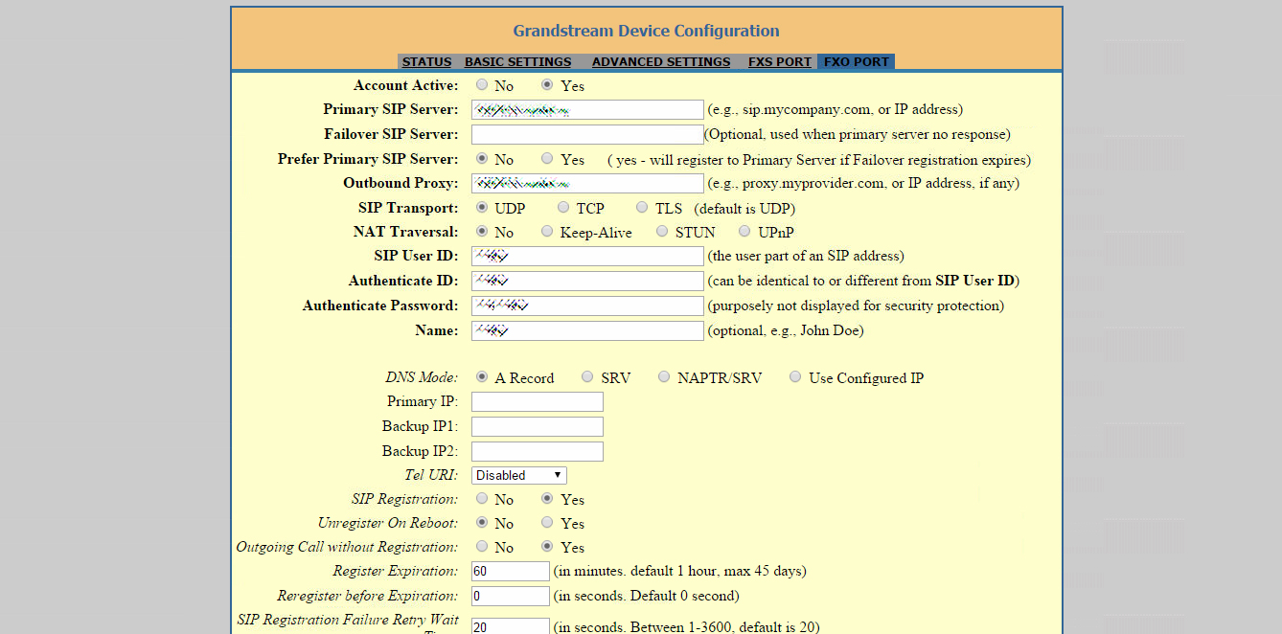Click the "(default is UDP)" hint text

click(x=744, y=209)
